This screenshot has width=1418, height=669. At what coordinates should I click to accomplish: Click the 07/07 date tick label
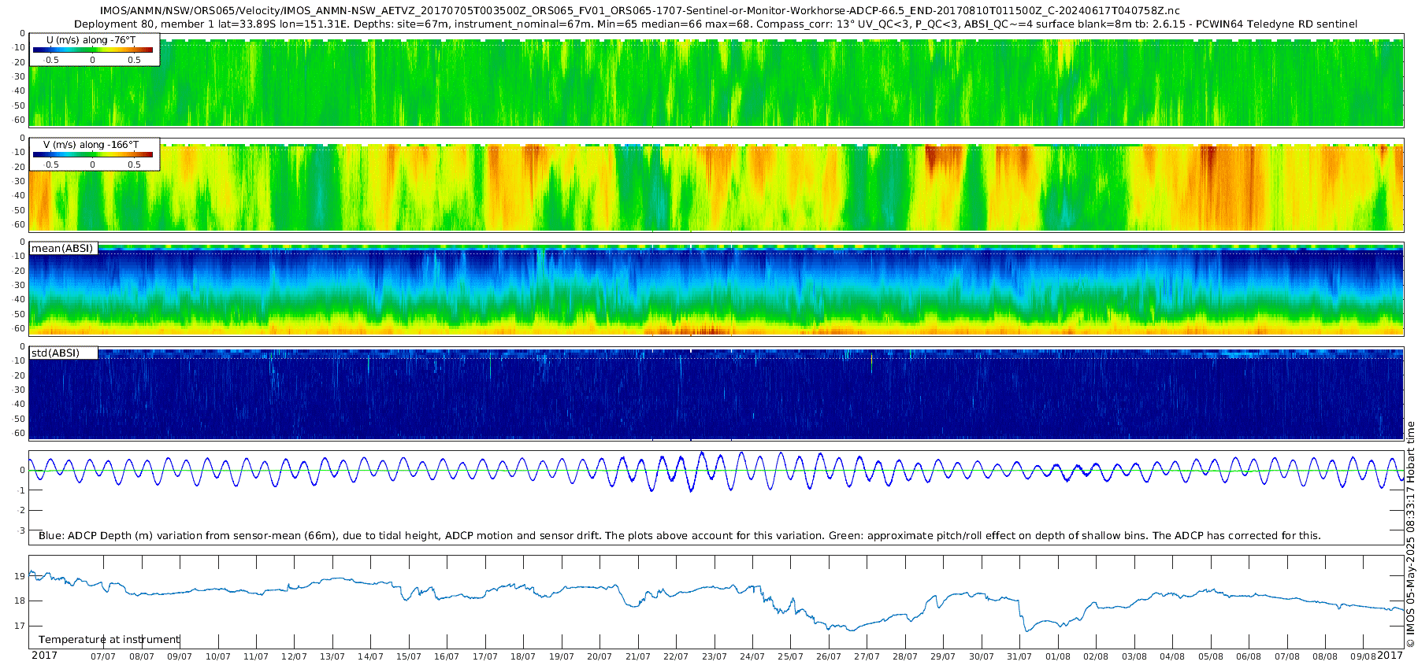pos(103,656)
